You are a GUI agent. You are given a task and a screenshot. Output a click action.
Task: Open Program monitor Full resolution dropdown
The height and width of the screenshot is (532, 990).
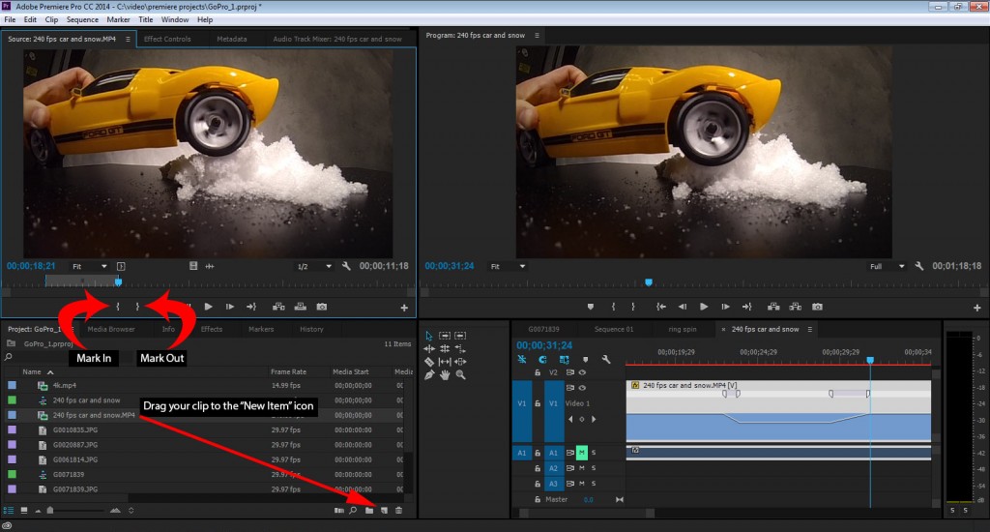(x=888, y=266)
